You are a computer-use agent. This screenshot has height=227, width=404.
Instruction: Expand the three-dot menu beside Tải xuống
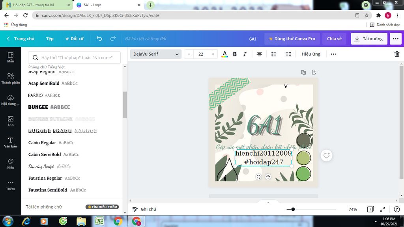(x=395, y=39)
